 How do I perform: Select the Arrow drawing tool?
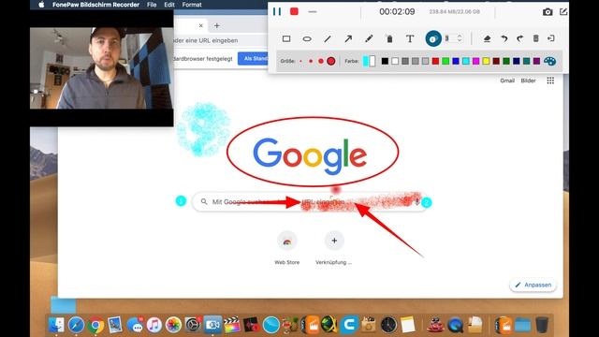coord(348,38)
